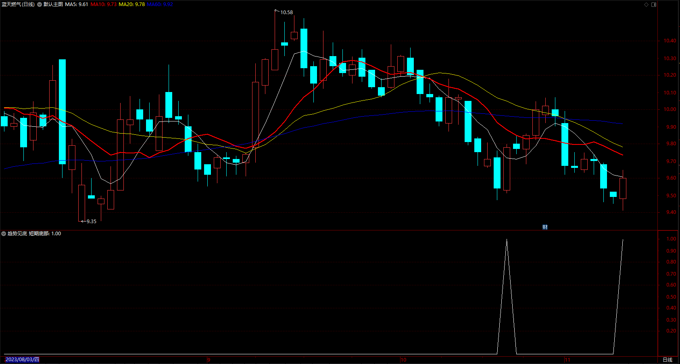The height and width of the screenshot is (364, 680).
Task: Click the 2023/08/03/四 date label
Action: point(22,360)
